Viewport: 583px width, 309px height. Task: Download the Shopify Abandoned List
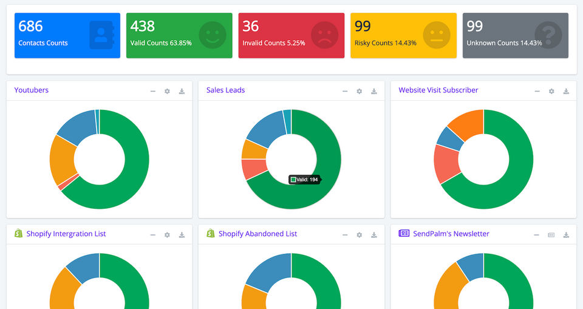tap(374, 235)
